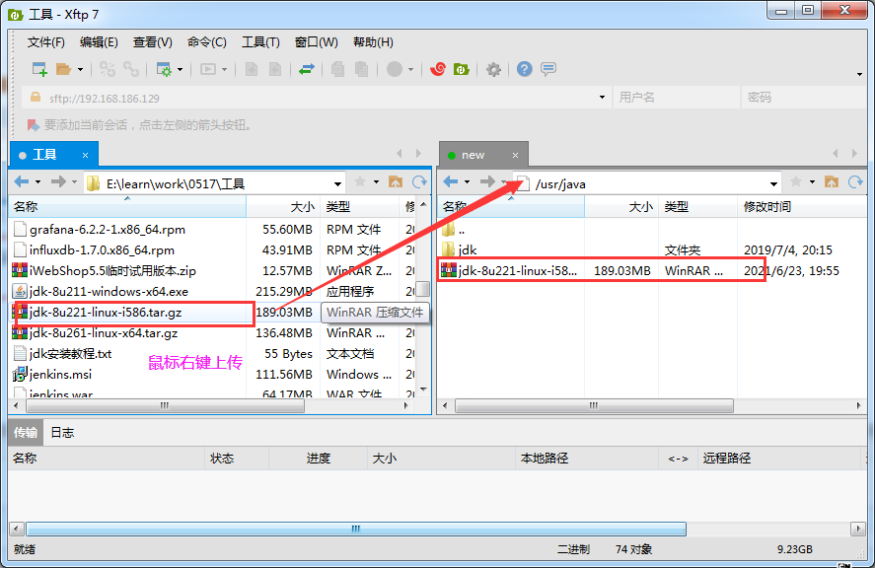875x568 pixels.
Task: Click local pane vertical scrollbar thumb
Action: [423, 289]
